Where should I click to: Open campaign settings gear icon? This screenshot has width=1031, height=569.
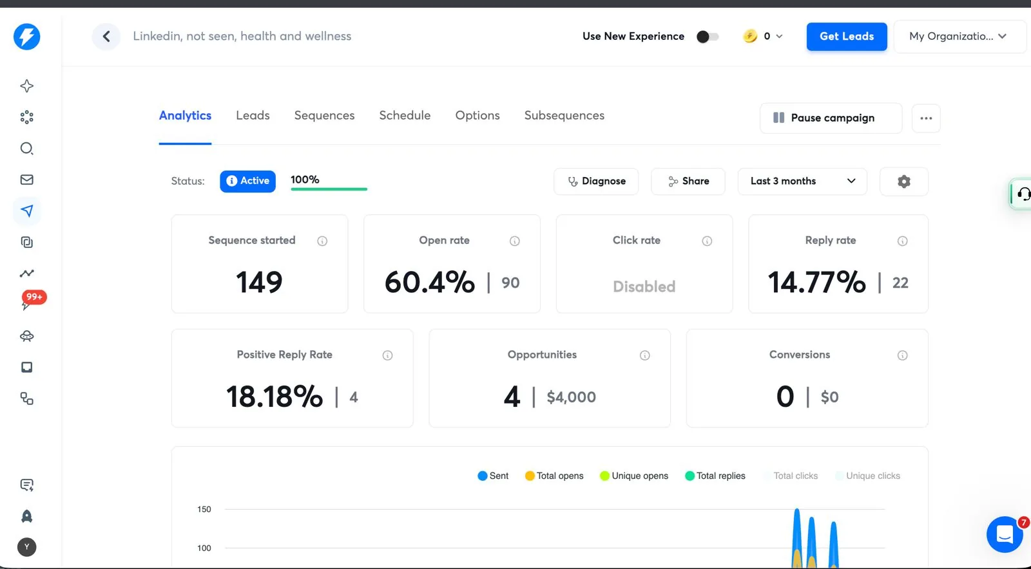(903, 182)
